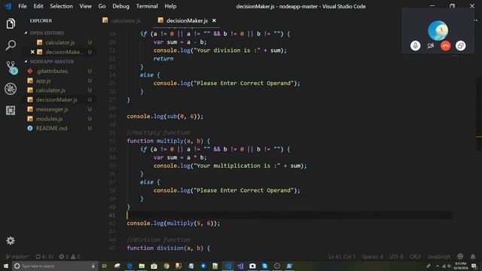Image resolution: width=482 pixels, height=271 pixels.
Task: Open the Debug view in activity bar
Action: [11, 89]
